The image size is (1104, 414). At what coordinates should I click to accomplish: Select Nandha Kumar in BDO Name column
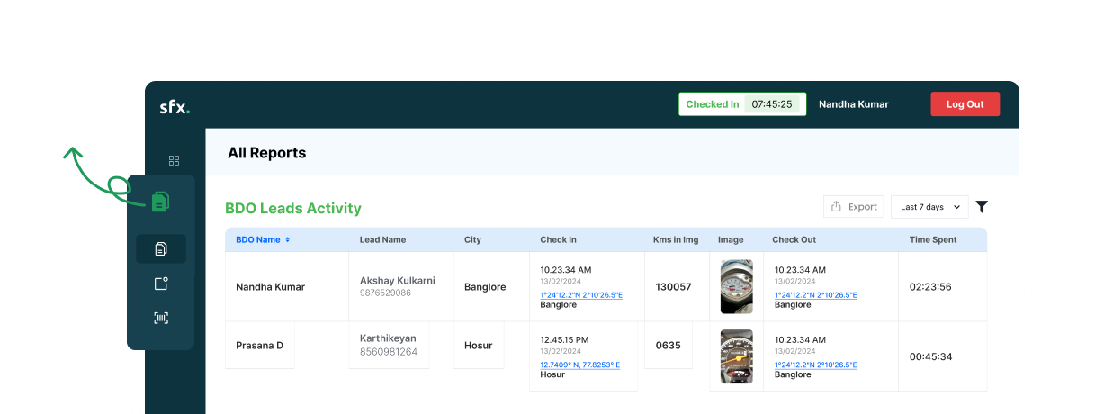point(270,287)
